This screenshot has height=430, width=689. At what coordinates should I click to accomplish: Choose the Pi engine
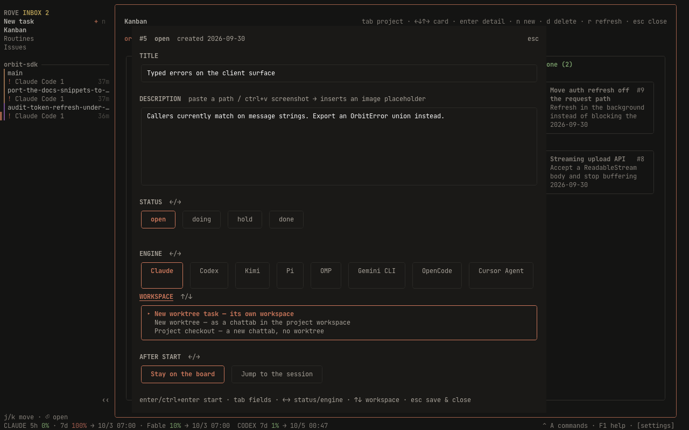pyautogui.click(x=290, y=275)
